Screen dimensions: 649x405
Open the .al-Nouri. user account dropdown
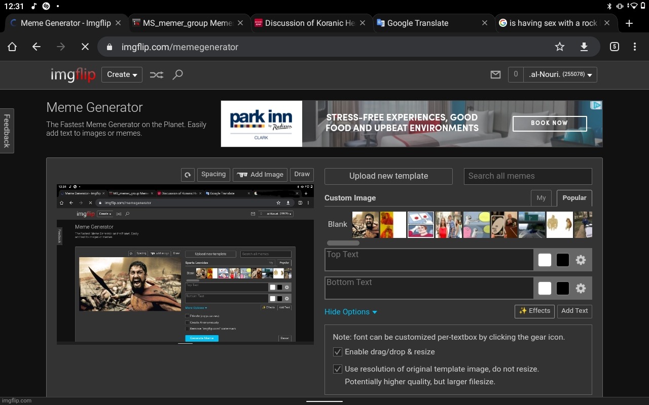(560, 75)
